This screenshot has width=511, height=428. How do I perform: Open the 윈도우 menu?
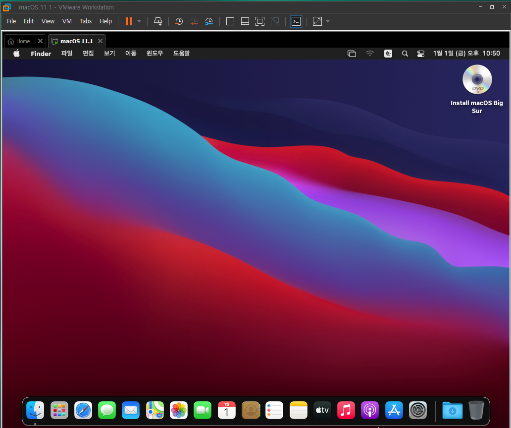pyautogui.click(x=154, y=53)
